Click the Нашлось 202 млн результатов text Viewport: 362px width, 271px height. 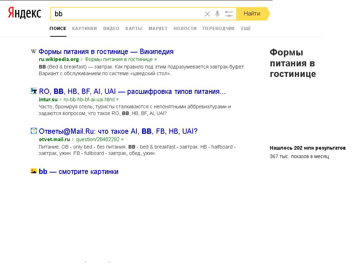pos(308,148)
